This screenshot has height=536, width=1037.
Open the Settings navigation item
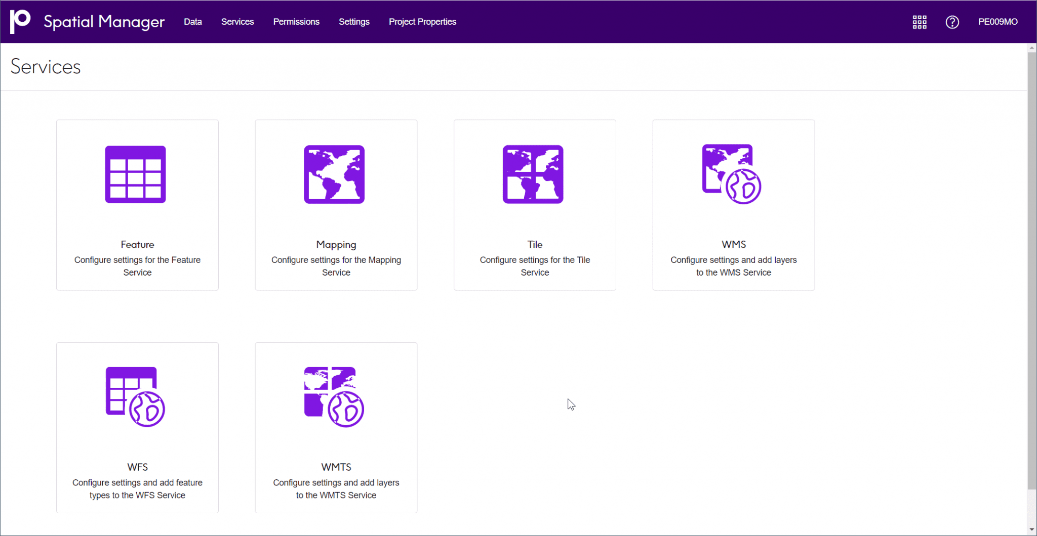[x=354, y=22]
